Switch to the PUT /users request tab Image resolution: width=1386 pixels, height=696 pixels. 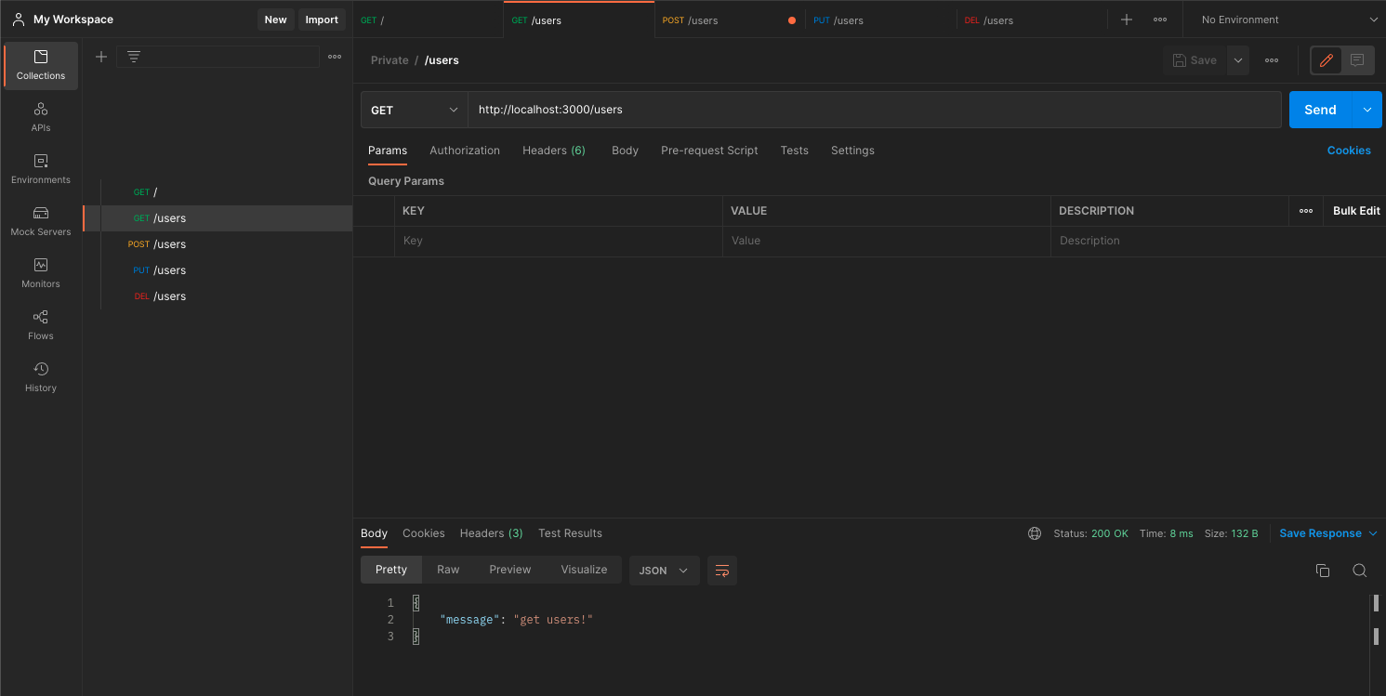(x=880, y=20)
